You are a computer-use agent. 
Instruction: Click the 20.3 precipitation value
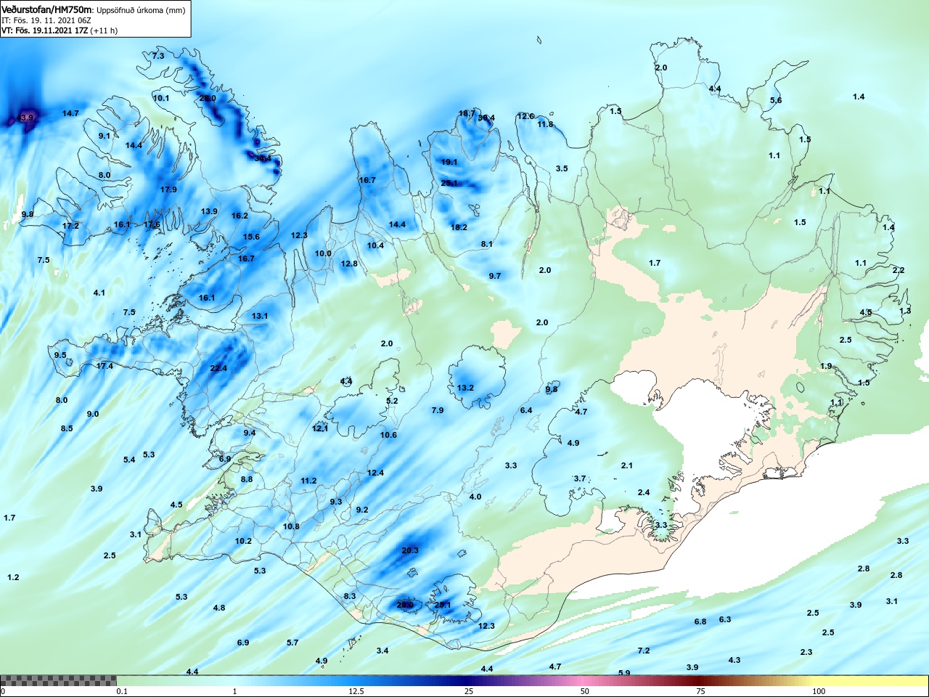(x=410, y=550)
